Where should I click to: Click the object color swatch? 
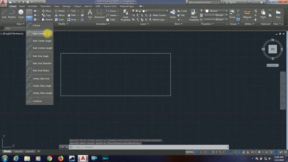[207, 11]
